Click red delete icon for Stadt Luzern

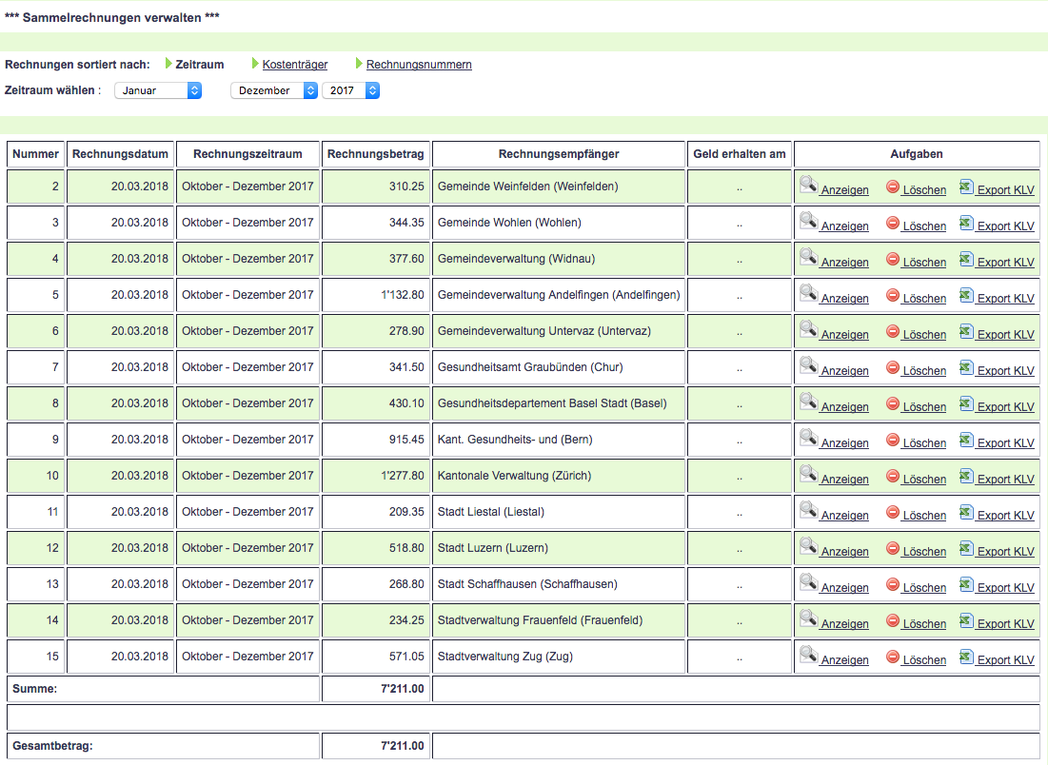point(892,548)
